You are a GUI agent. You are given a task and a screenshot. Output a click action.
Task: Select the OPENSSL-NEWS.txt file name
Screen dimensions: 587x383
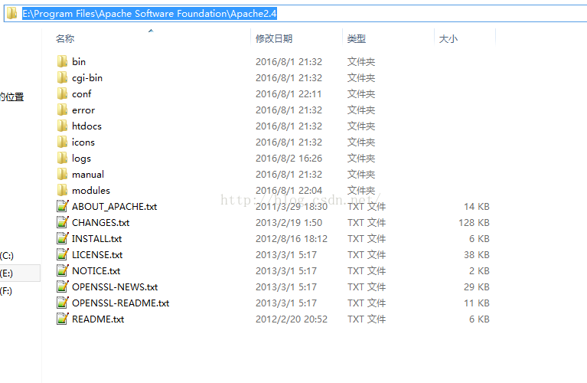coord(115,287)
